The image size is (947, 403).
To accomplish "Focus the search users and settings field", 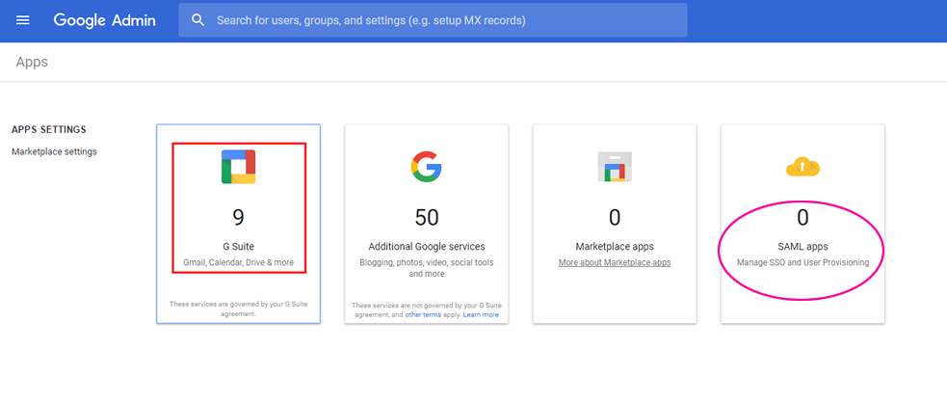I will pyautogui.click(x=433, y=20).
